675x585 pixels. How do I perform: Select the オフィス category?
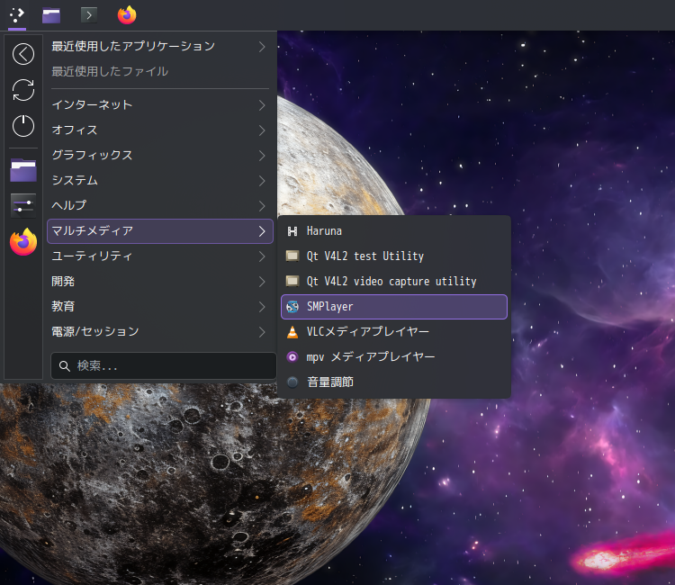160,130
